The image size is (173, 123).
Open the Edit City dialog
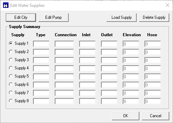[21, 17]
